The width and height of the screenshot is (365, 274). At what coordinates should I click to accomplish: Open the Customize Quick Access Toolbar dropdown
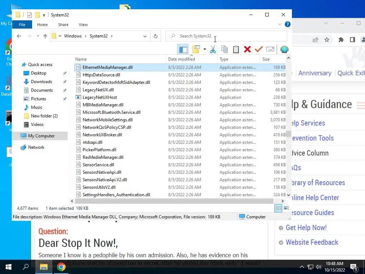point(44,15)
